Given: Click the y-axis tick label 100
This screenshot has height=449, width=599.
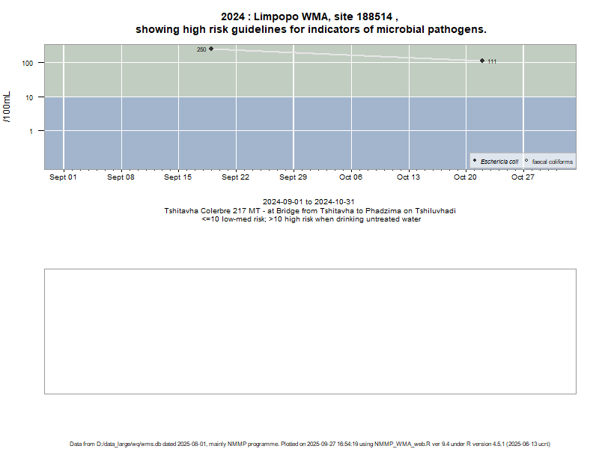Looking at the screenshot, I should 28,64.
